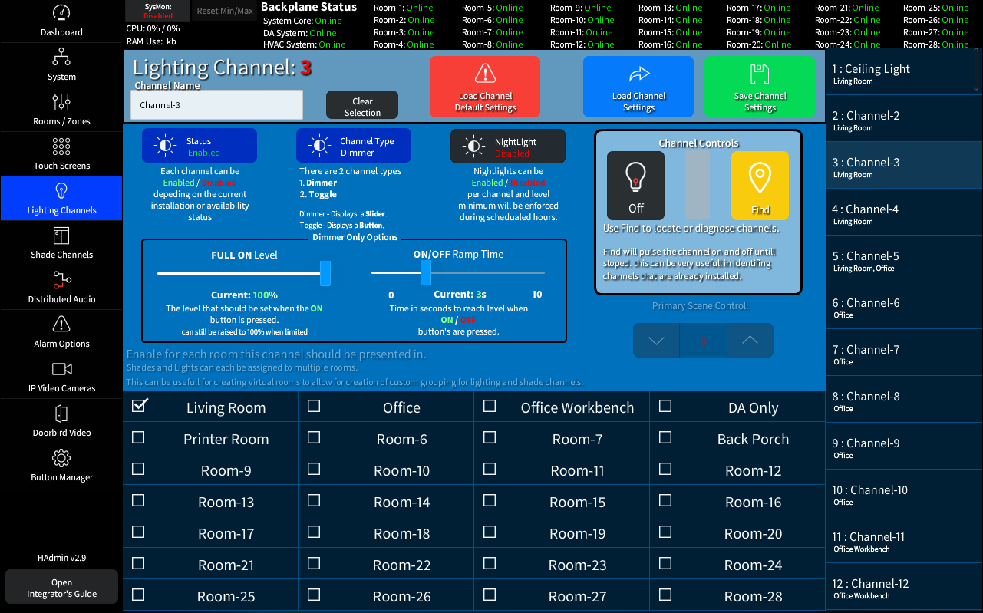Toggle the channel Status Enabled button
The width and height of the screenshot is (983, 613).
pyautogui.click(x=200, y=146)
